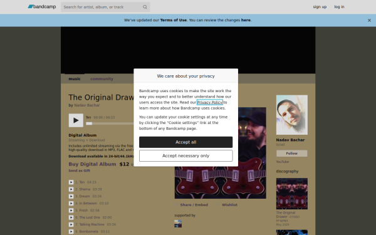Play track 2 Shema
Viewport: 376px width, 235px height.
click(x=71, y=189)
